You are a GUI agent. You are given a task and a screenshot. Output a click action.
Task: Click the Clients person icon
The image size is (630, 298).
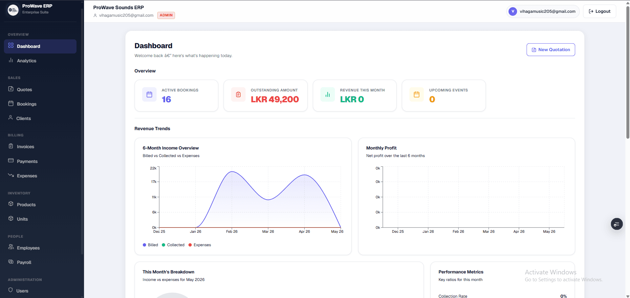[11, 117]
